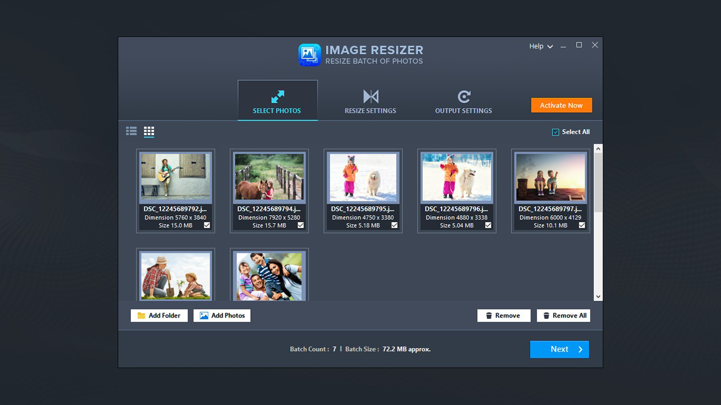Click the Image Resizer logo icon
The height and width of the screenshot is (405, 721).
point(310,54)
